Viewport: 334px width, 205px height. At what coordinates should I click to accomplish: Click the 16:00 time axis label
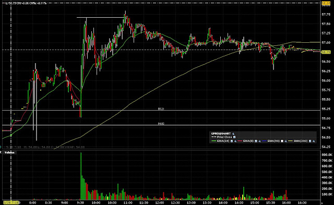[287, 203]
